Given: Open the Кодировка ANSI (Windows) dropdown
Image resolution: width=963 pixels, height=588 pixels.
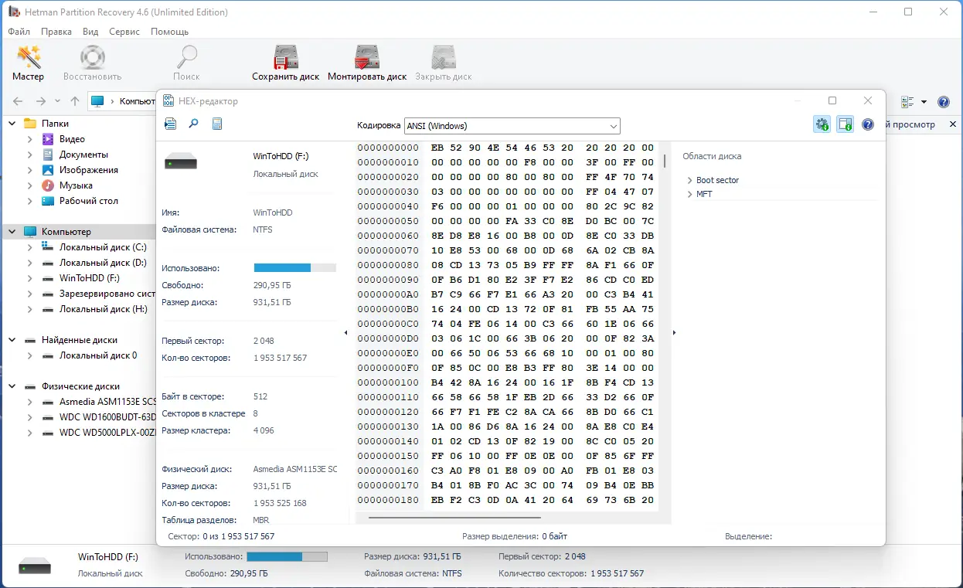Looking at the screenshot, I should pyautogui.click(x=512, y=126).
